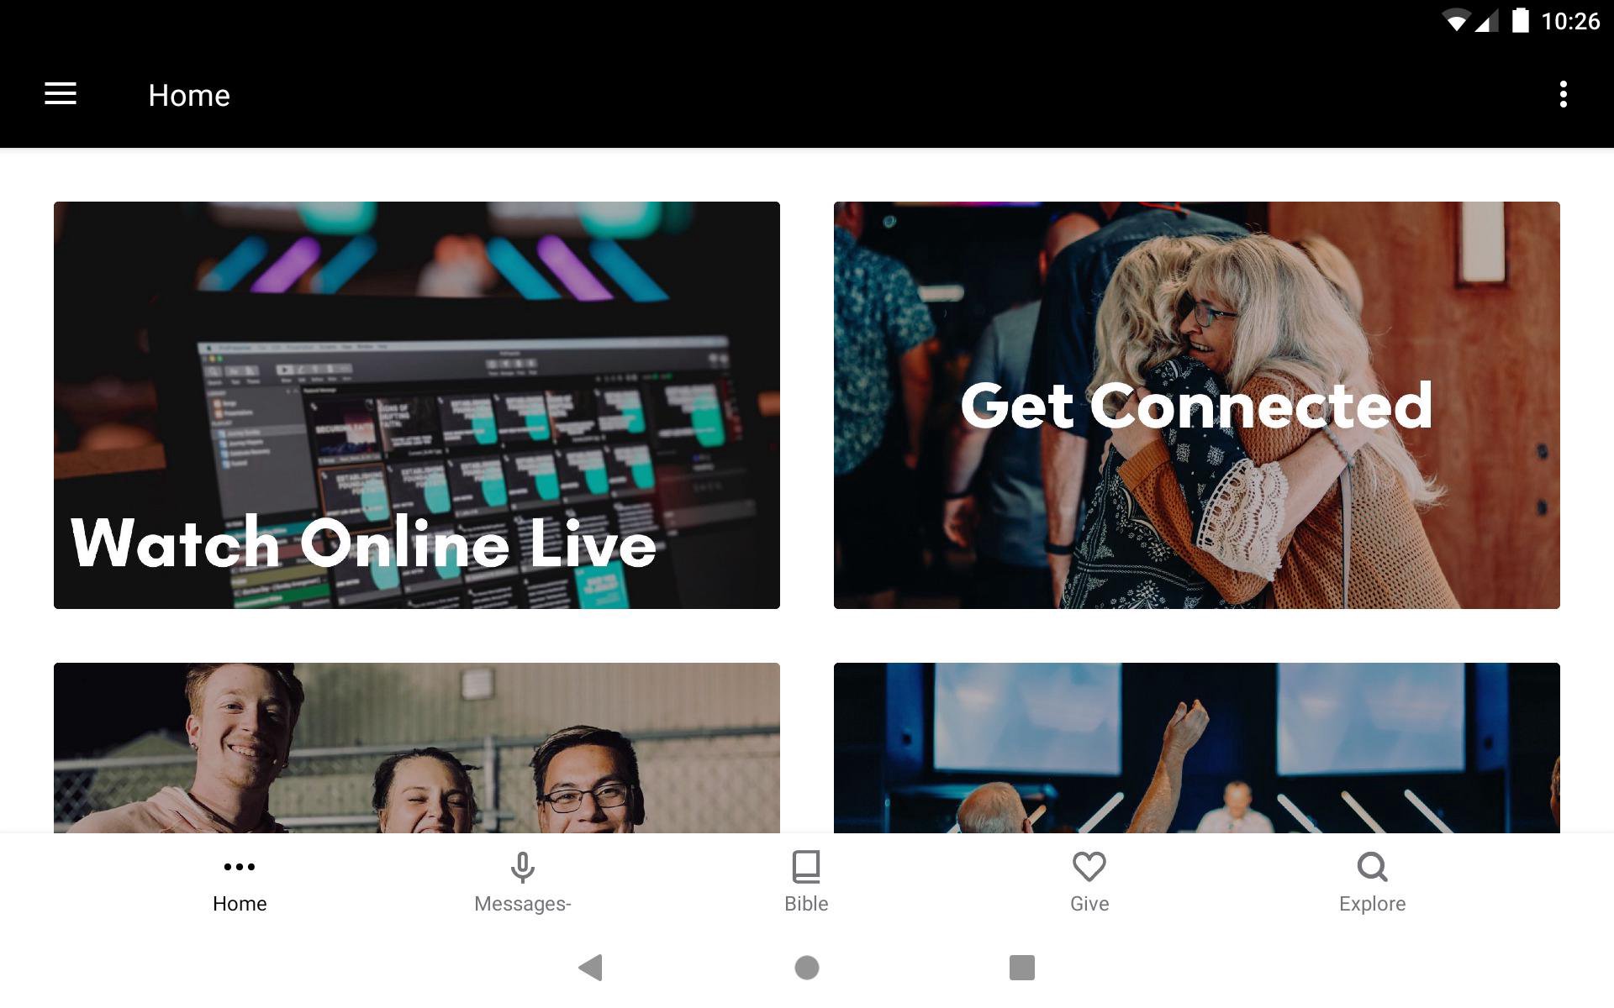Image resolution: width=1614 pixels, height=1008 pixels.
Task: Tap the microphone Messages icon
Action: click(522, 867)
